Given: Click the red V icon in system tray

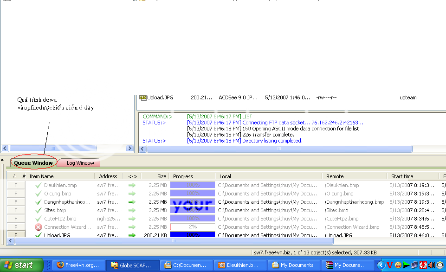Looking at the screenshot, I should click(389, 265).
